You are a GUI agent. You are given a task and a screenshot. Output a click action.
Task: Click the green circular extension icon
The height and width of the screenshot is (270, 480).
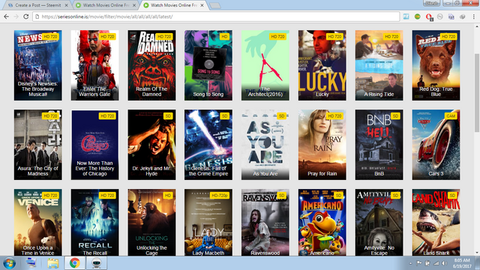point(418,16)
